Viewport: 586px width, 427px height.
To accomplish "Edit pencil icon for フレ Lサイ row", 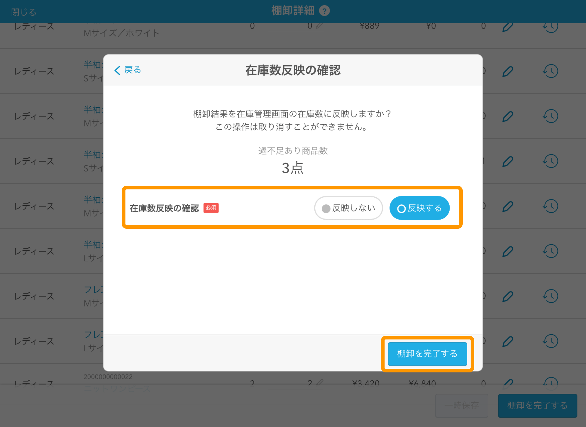I will 508,341.
